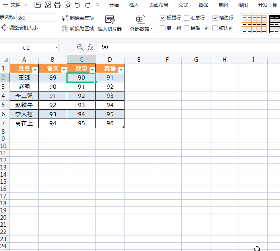This screenshot has height=251, width=280.
Task: Switch to the 开始 tab
Action: coord(114,5)
